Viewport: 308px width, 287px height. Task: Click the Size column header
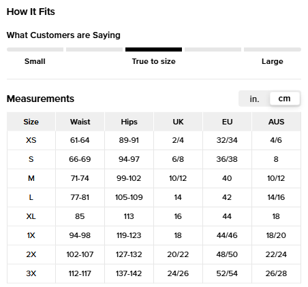pyautogui.click(x=31, y=122)
